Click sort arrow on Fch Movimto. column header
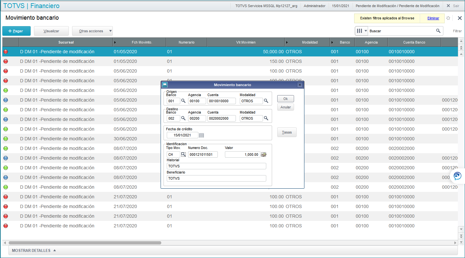The width and height of the screenshot is (465, 258). (x=115, y=42)
